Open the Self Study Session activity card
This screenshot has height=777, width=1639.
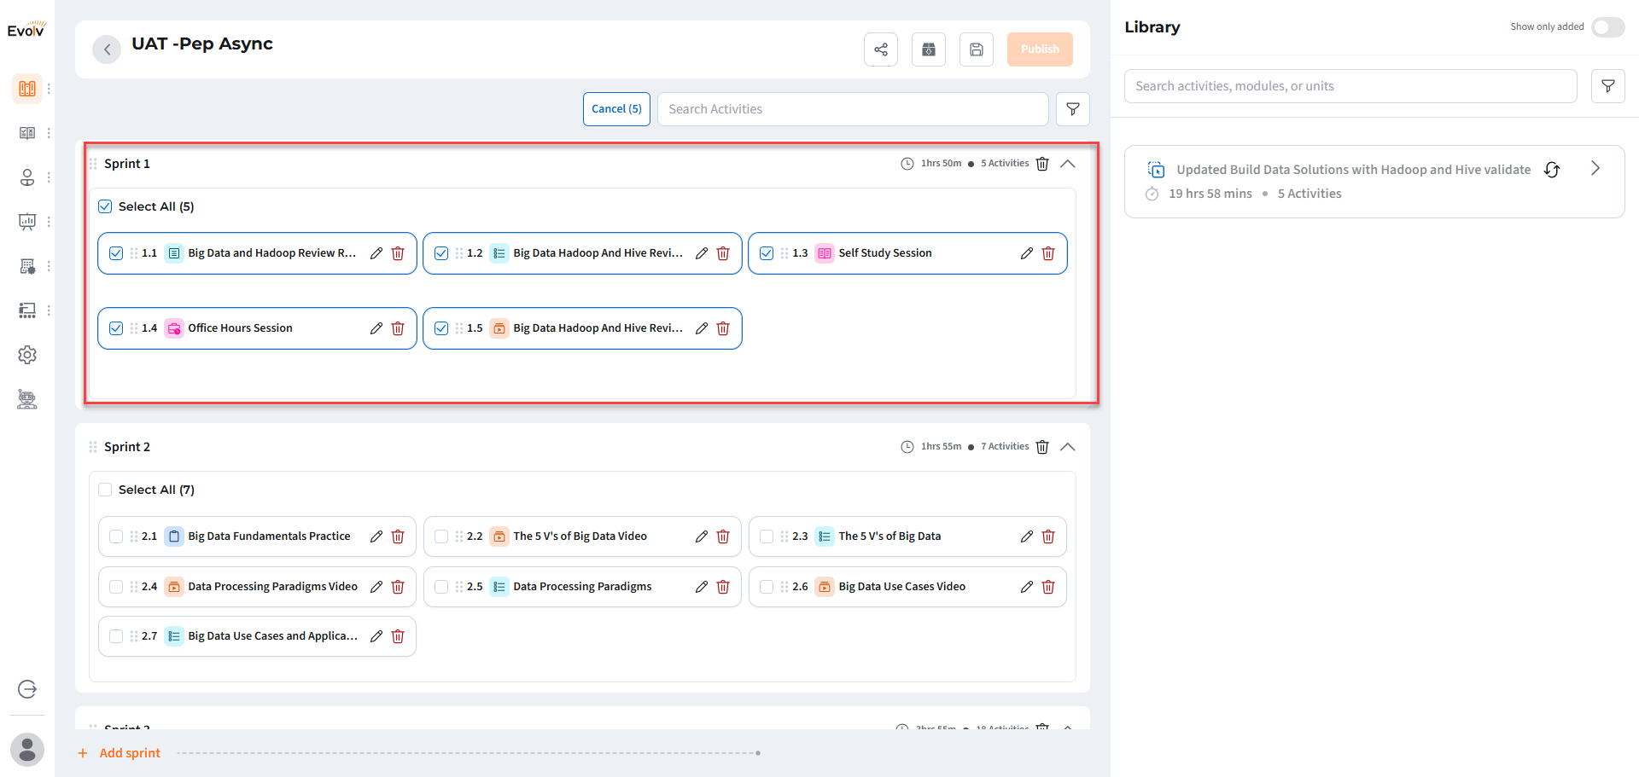tap(907, 253)
